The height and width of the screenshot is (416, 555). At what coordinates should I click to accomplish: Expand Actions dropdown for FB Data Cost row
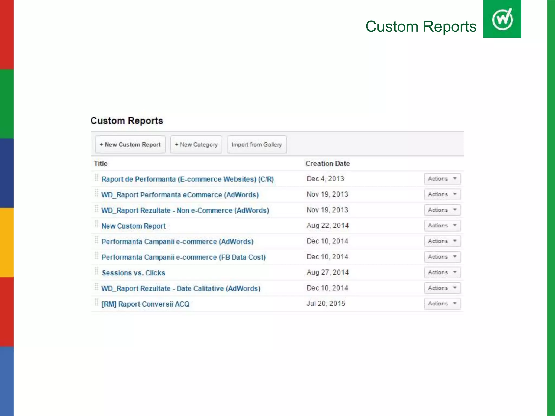442,257
